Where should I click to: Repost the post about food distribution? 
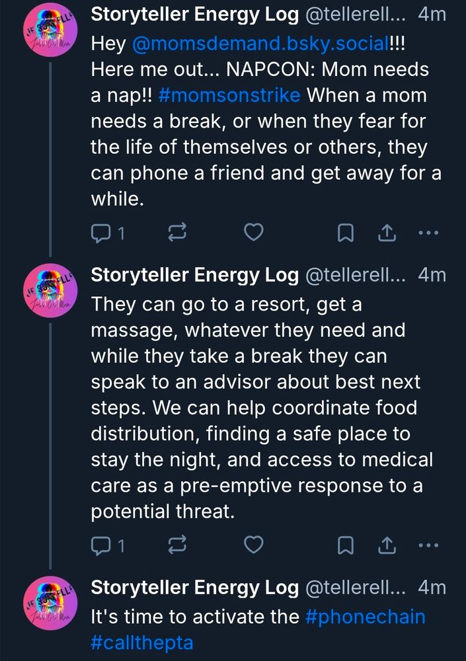point(177,545)
